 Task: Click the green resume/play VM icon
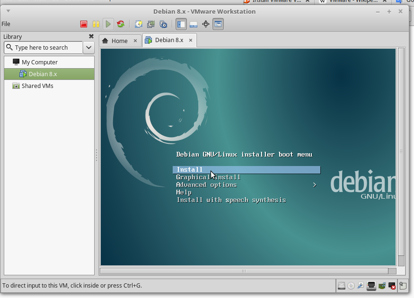(108, 24)
